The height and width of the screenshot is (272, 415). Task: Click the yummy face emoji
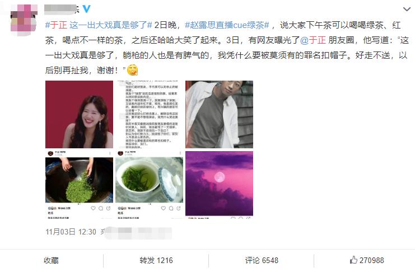point(132,70)
